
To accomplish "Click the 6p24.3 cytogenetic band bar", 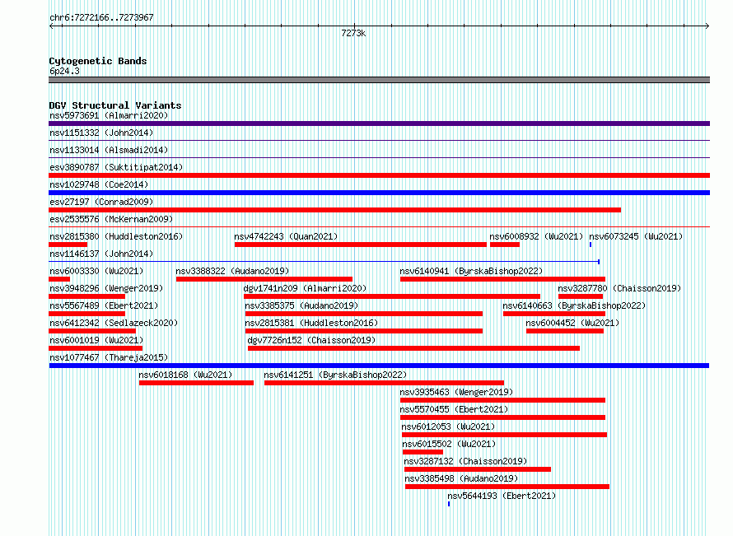I will pos(379,80).
